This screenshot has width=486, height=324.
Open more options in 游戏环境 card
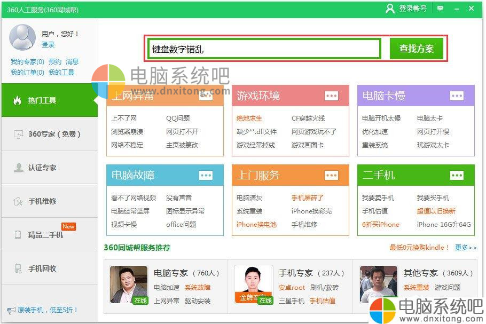(x=331, y=96)
